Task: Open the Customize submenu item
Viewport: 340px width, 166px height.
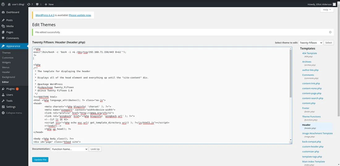Action: coord(8,58)
